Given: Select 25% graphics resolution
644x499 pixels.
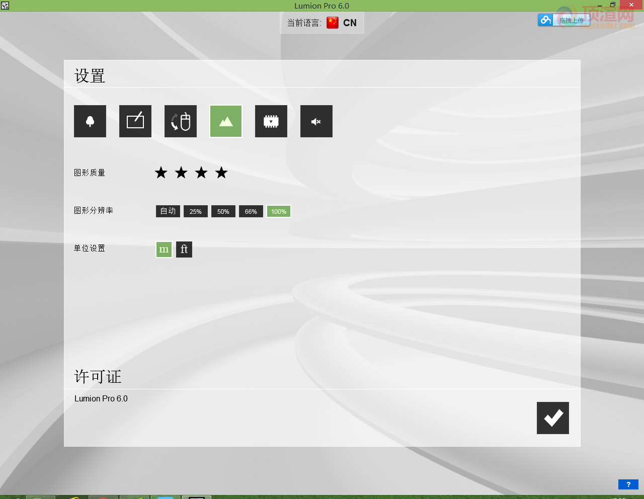Looking at the screenshot, I should (196, 211).
